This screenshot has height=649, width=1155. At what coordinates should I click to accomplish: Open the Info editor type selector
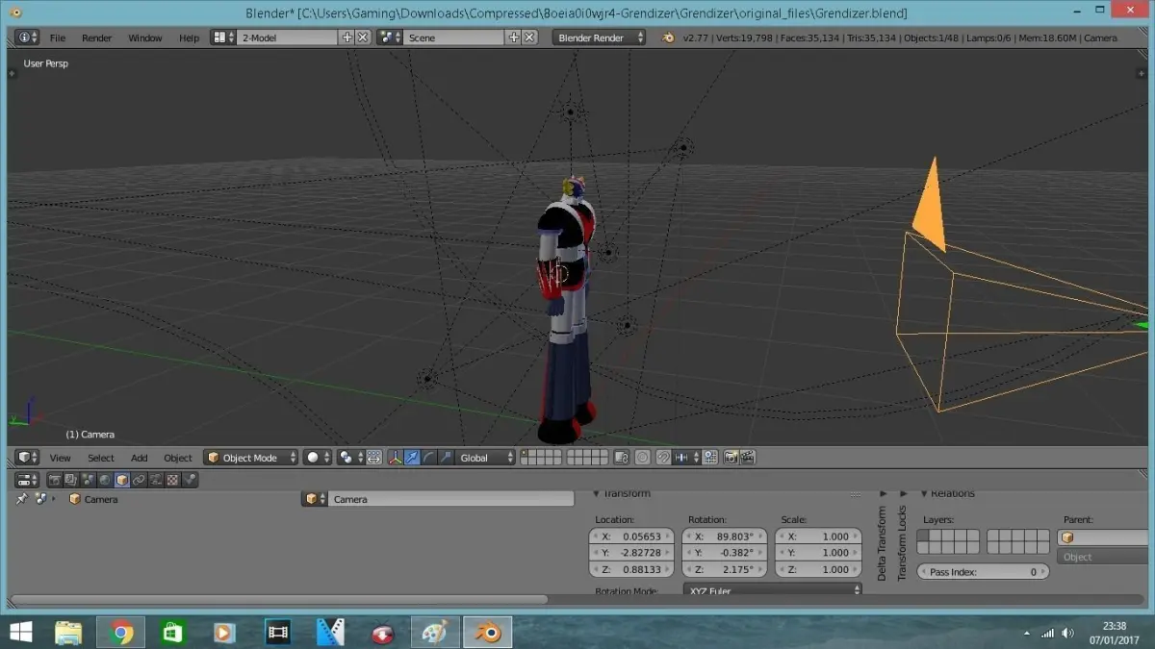pos(27,37)
